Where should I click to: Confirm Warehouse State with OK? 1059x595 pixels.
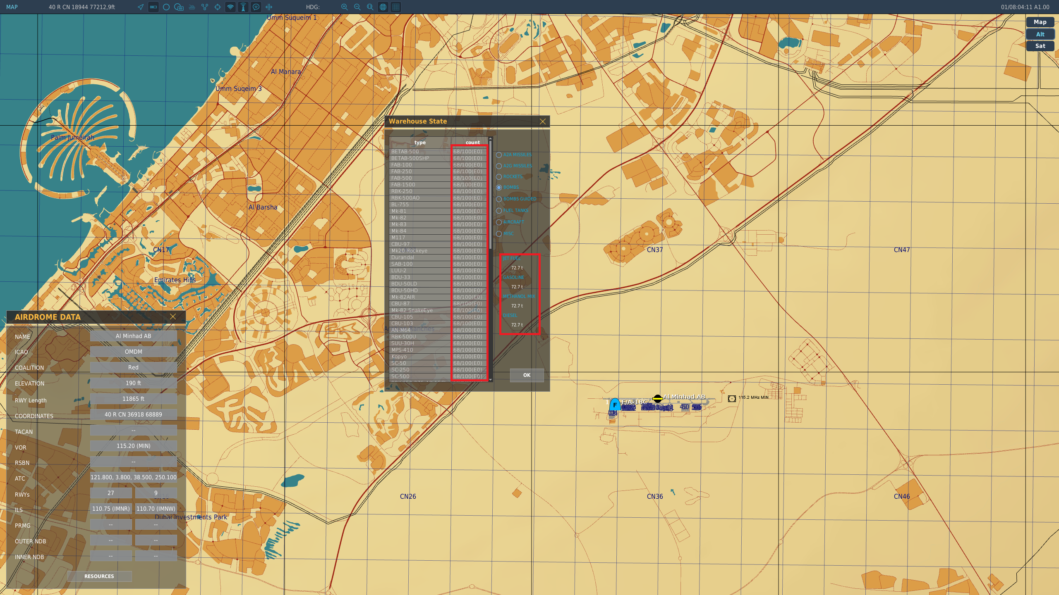click(x=527, y=375)
